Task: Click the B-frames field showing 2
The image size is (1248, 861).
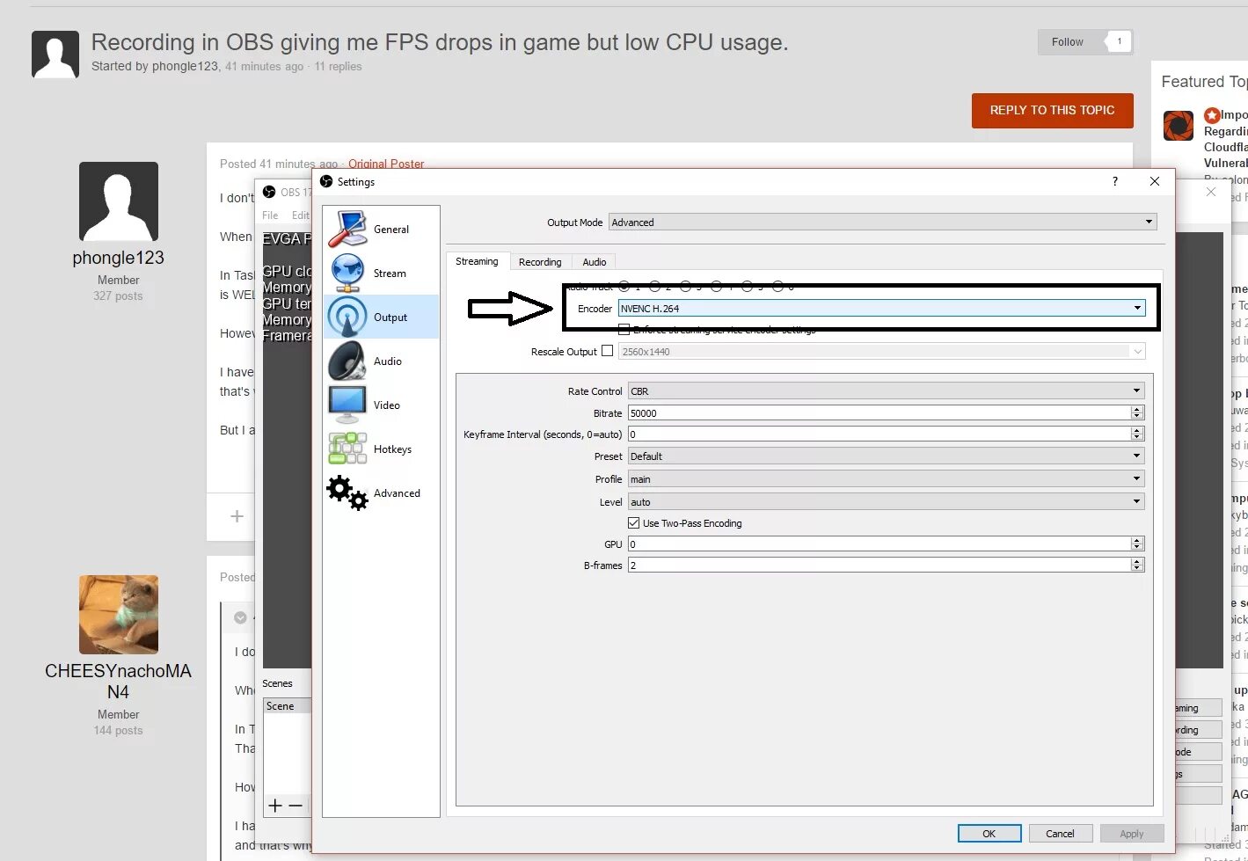Action: tap(879, 565)
